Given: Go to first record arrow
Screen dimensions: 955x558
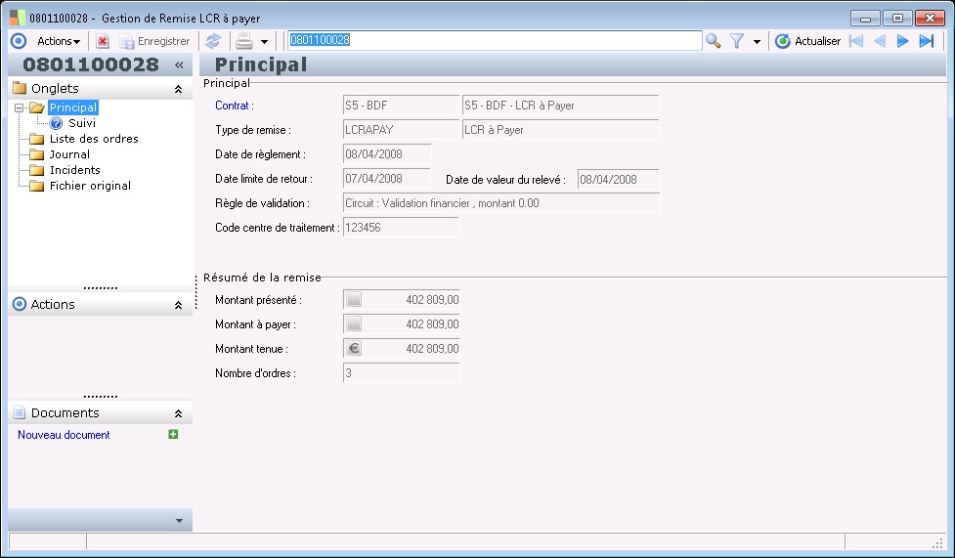Looking at the screenshot, I should pyautogui.click(x=855, y=41).
